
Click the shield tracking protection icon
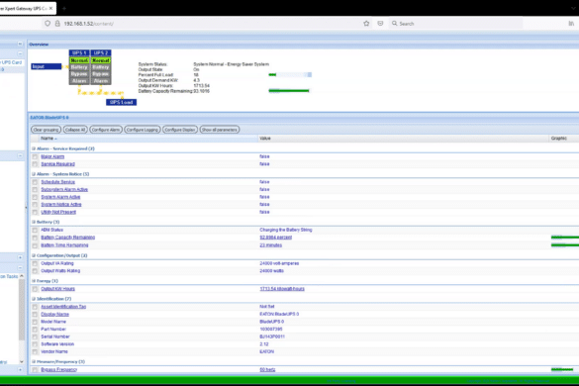tap(48, 24)
